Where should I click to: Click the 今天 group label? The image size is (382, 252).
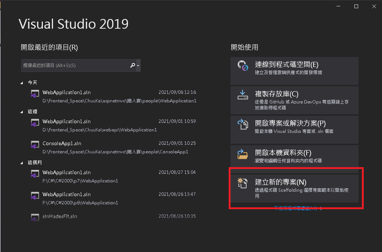(32, 83)
